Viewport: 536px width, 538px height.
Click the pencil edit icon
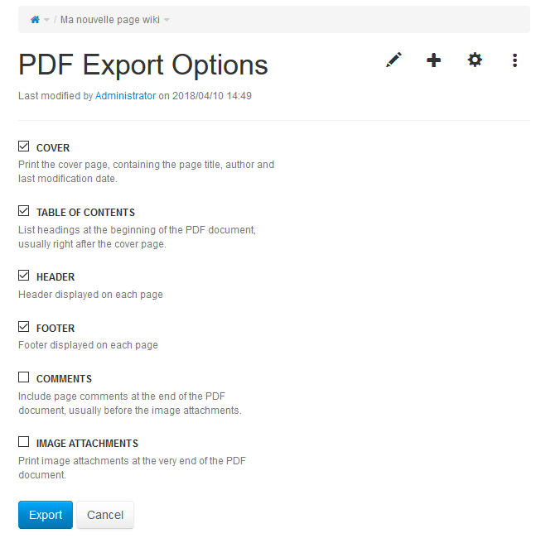pos(394,60)
